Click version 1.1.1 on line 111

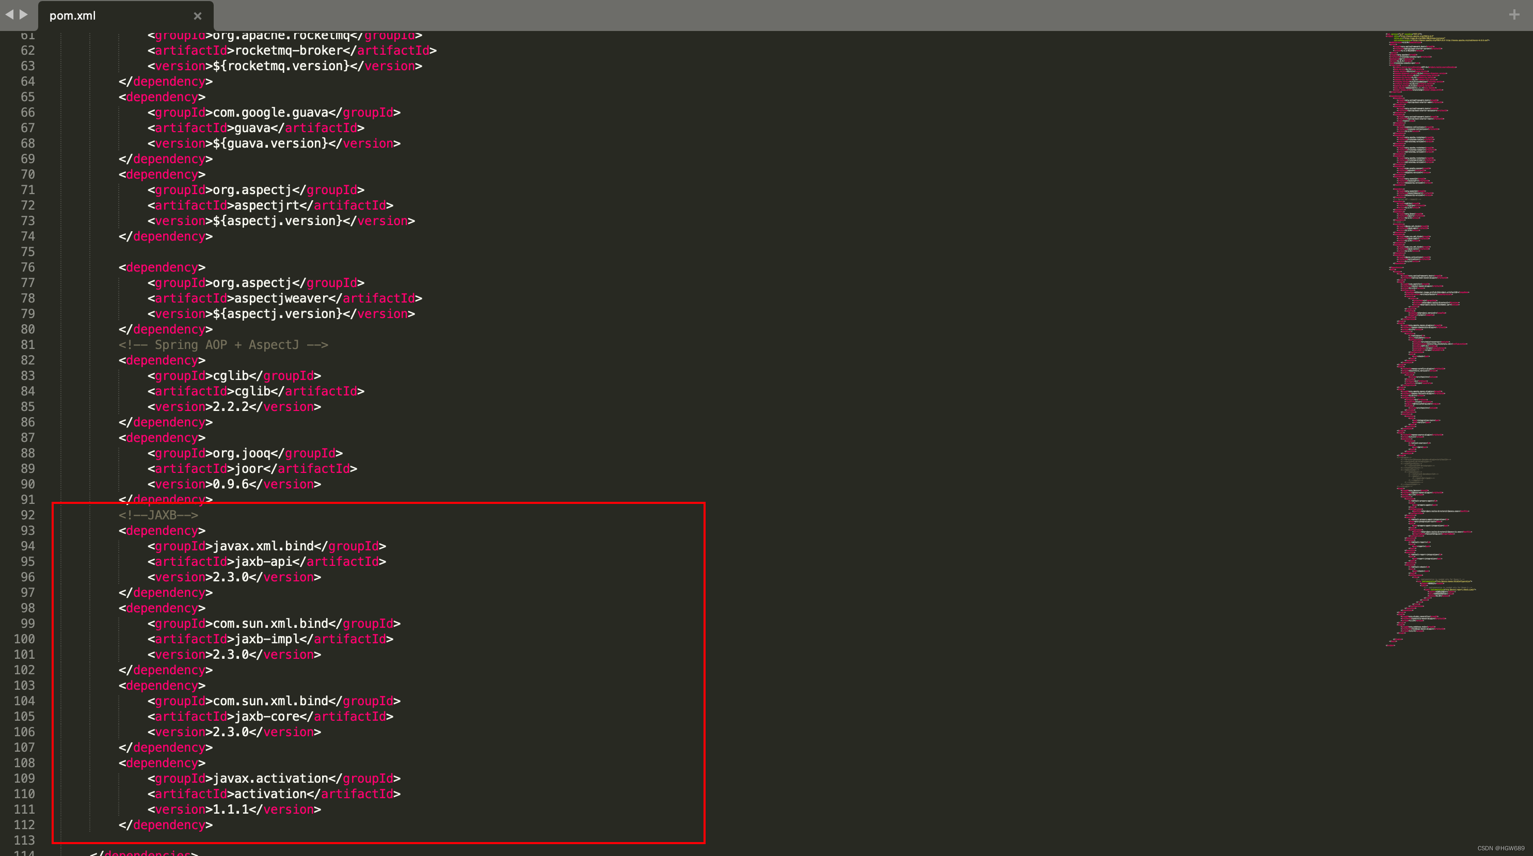tap(231, 809)
